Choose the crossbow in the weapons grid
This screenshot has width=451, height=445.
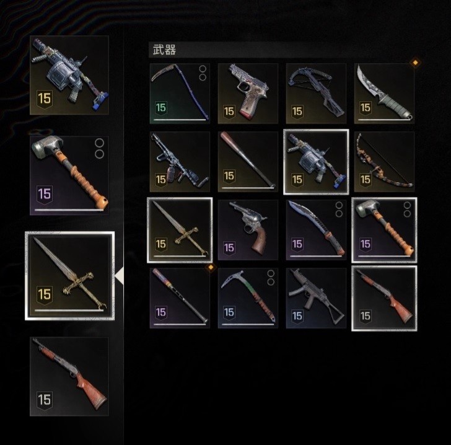tap(316, 94)
